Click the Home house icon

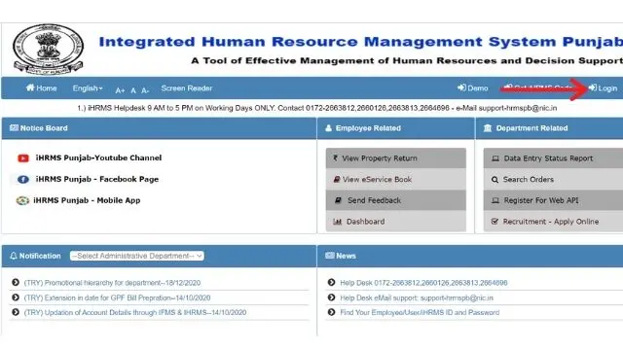point(30,87)
